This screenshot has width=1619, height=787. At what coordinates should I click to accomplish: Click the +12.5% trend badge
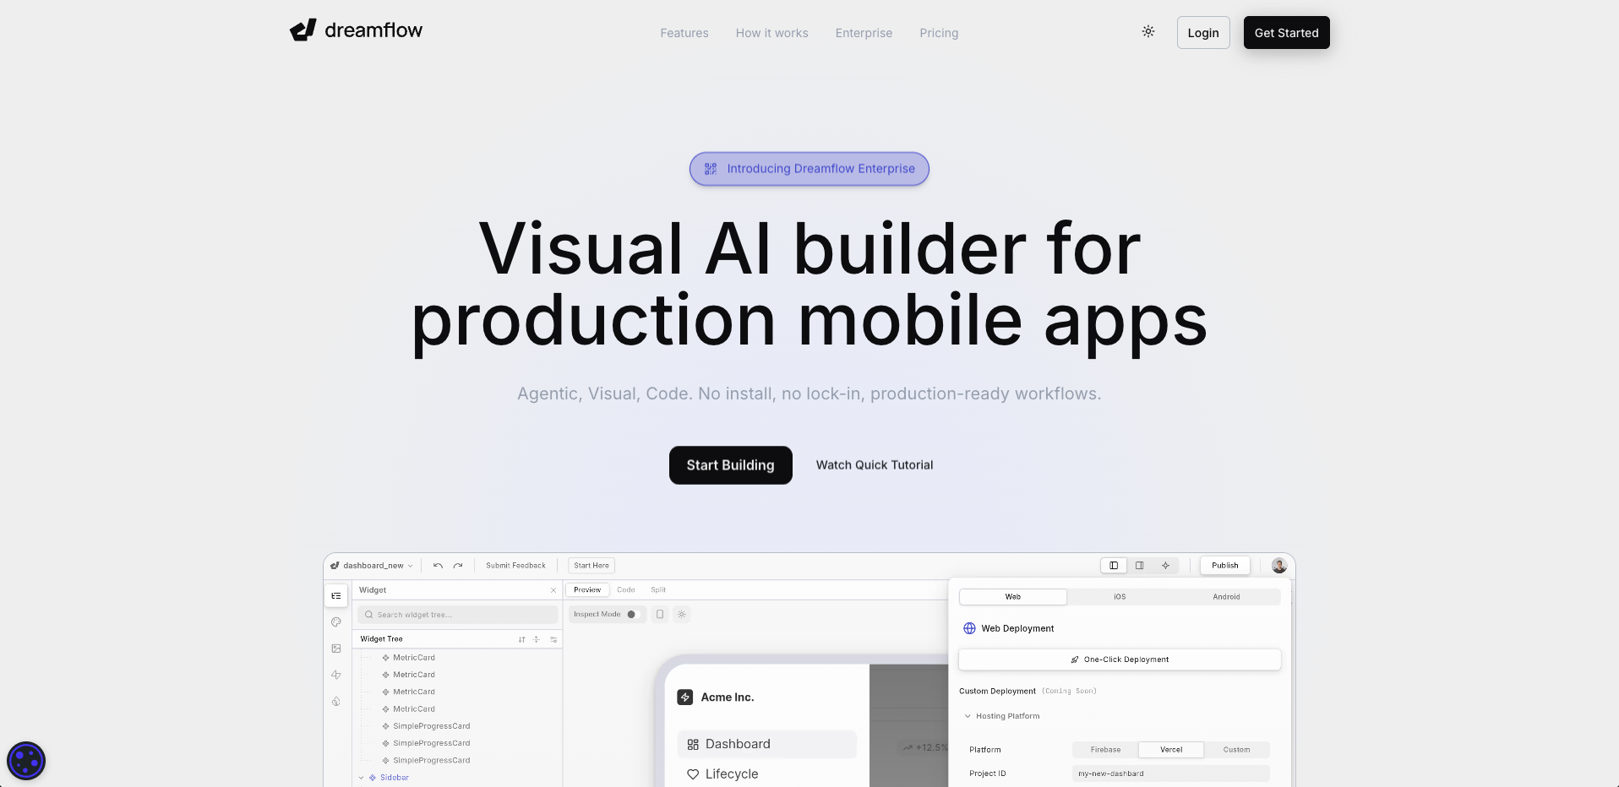pyautogui.click(x=924, y=747)
